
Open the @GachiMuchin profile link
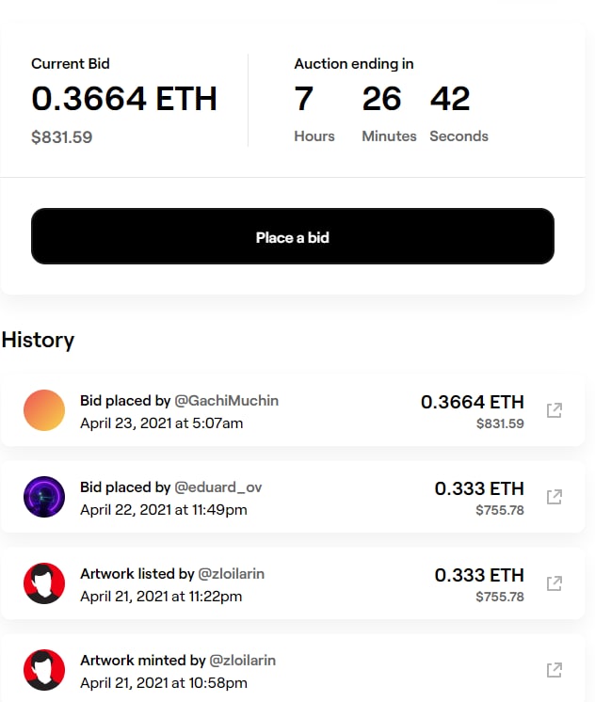click(226, 401)
